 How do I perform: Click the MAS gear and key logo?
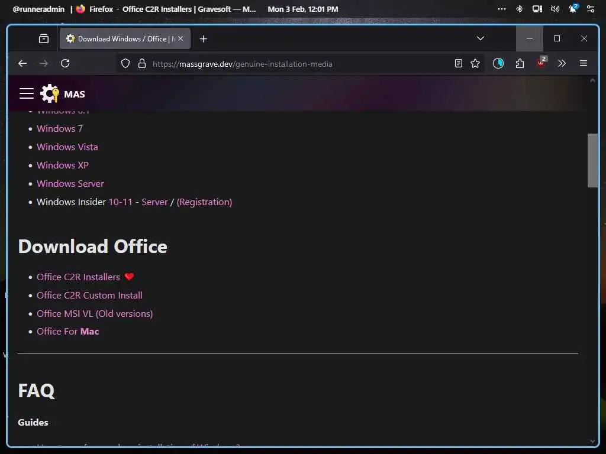[x=50, y=93]
